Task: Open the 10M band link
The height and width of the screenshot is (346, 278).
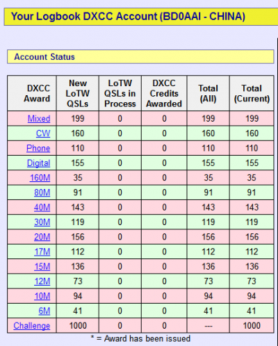Action: (42, 296)
